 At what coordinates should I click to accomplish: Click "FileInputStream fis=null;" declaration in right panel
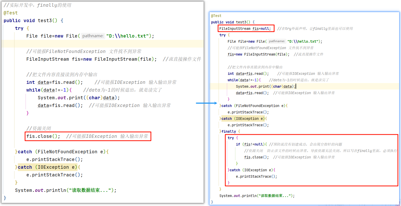[x=245, y=29]
